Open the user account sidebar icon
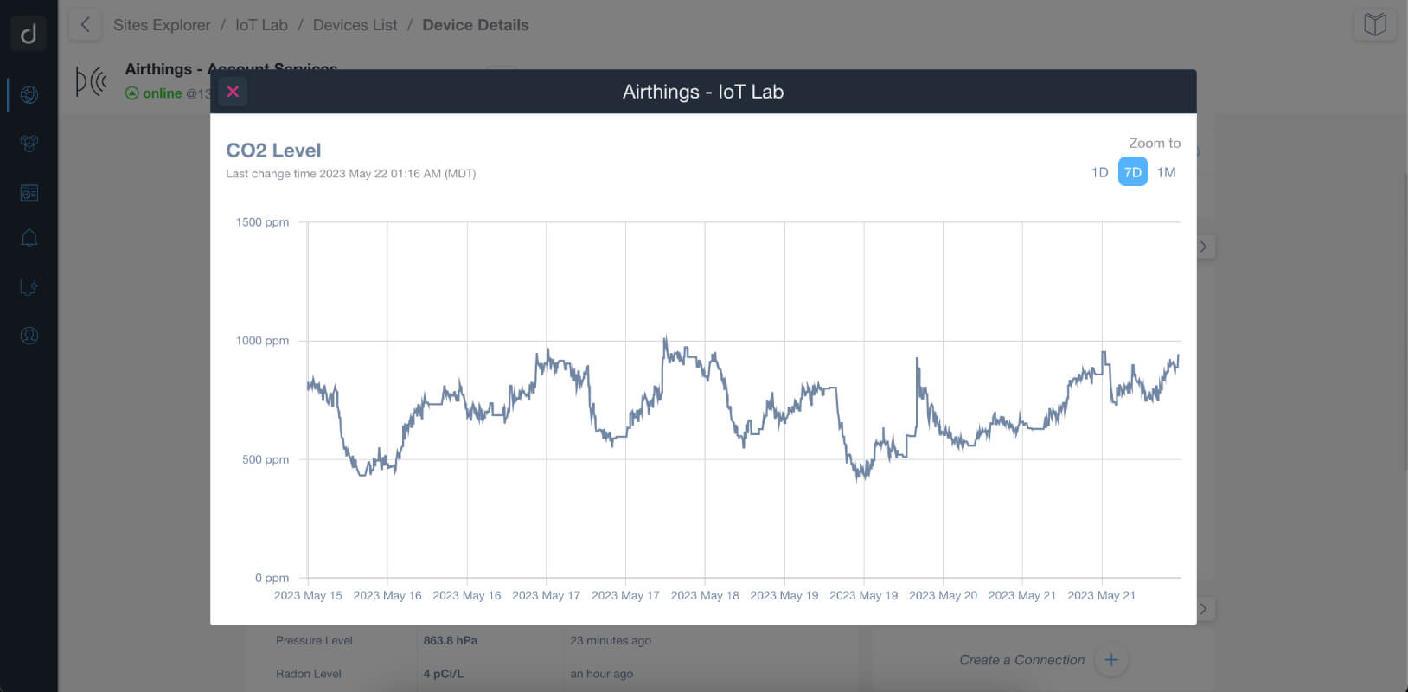Image resolution: width=1408 pixels, height=692 pixels. (x=29, y=336)
